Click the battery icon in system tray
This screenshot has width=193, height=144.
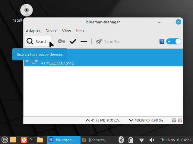click(x=131, y=140)
